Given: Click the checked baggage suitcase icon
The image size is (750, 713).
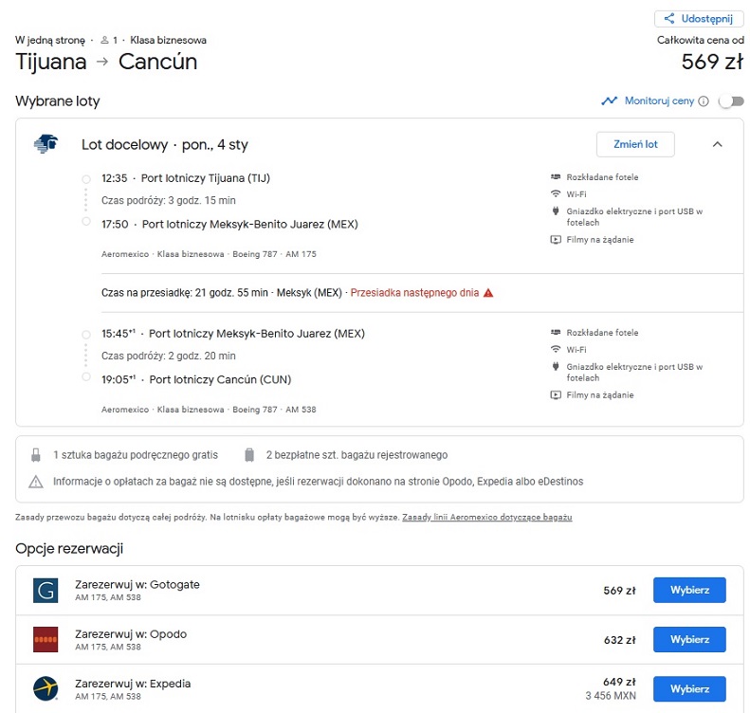Looking at the screenshot, I should [249, 455].
